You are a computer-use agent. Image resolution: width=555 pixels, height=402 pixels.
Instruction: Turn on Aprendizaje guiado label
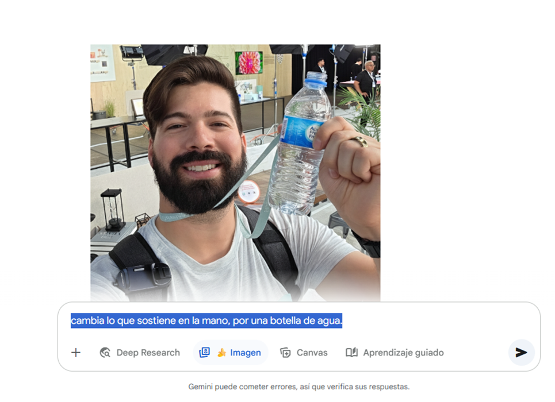(x=403, y=353)
